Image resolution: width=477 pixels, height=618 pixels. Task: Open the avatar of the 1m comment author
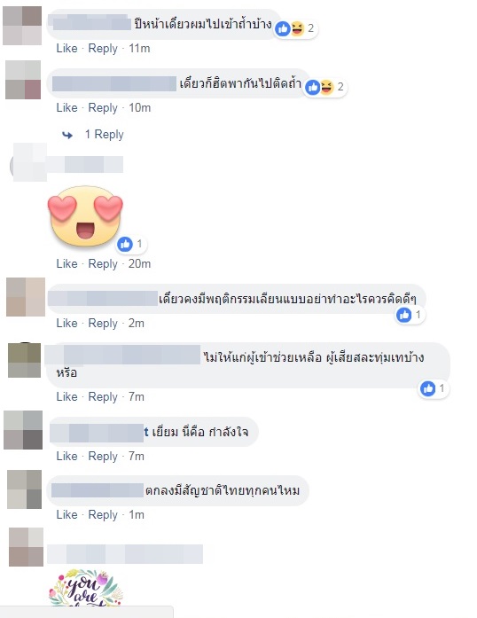click(25, 489)
